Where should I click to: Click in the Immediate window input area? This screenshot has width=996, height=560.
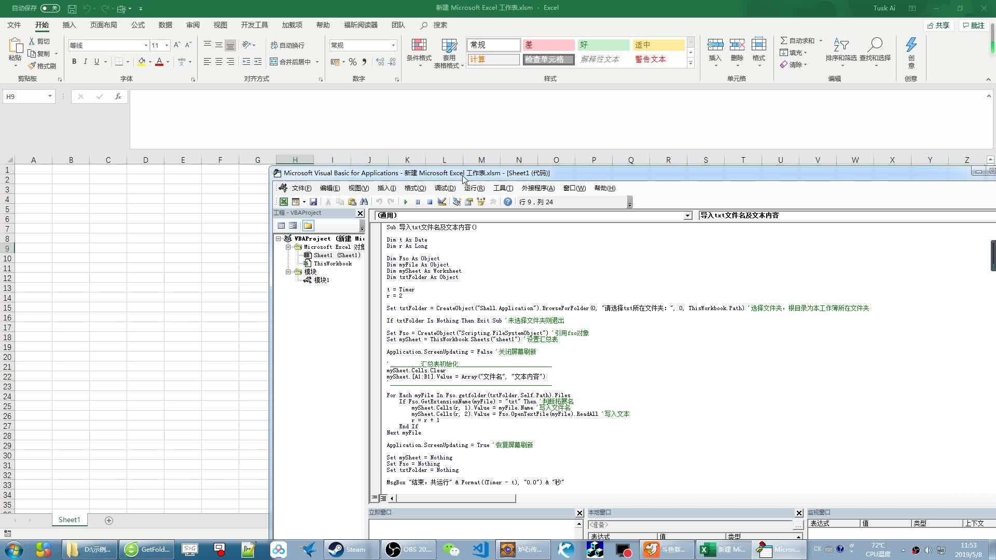(472, 529)
